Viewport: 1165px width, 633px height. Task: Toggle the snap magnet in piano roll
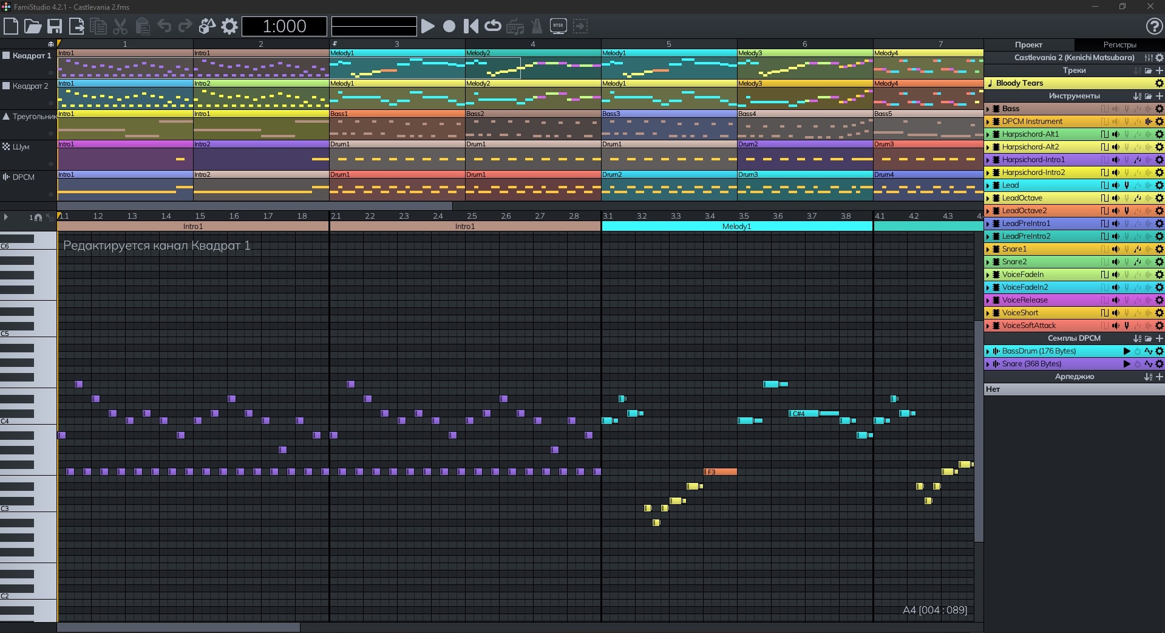(38, 217)
